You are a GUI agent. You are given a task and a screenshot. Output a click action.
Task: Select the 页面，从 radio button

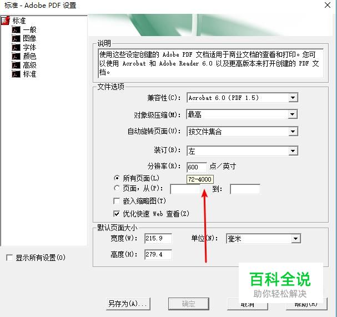pyautogui.click(x=117, y=188)
